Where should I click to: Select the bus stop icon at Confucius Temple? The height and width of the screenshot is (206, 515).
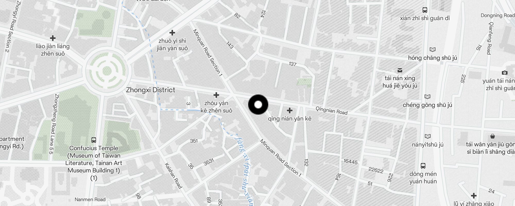click(94, 140)
